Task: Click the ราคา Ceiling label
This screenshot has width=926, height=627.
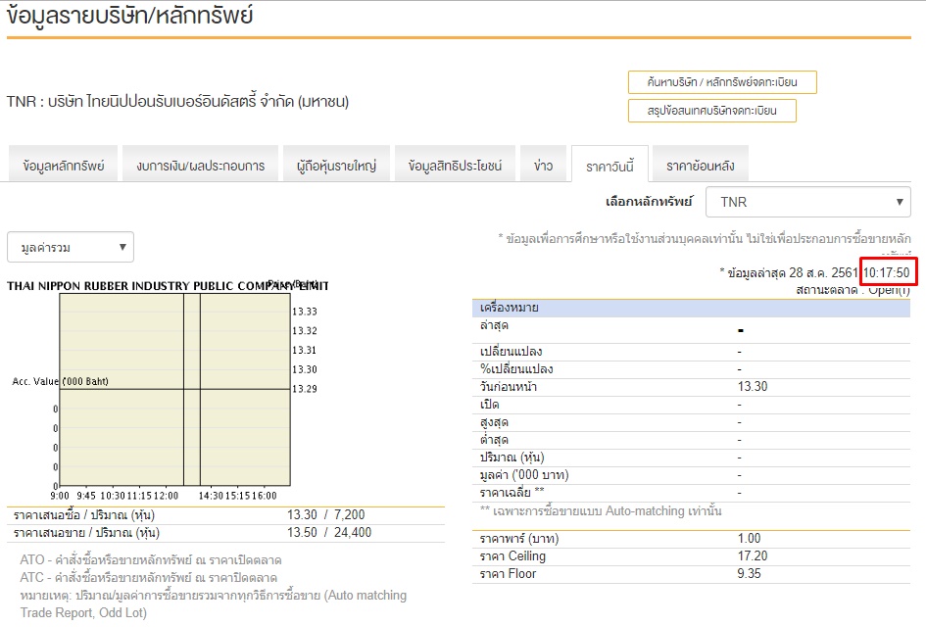Action: click(512, 556)
